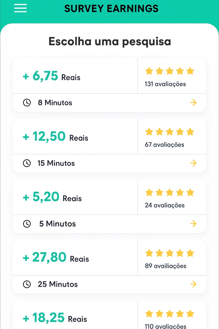Select the + 6,75 Reais survey
This screenshot has width=219, height=329.
click(52, 76)
